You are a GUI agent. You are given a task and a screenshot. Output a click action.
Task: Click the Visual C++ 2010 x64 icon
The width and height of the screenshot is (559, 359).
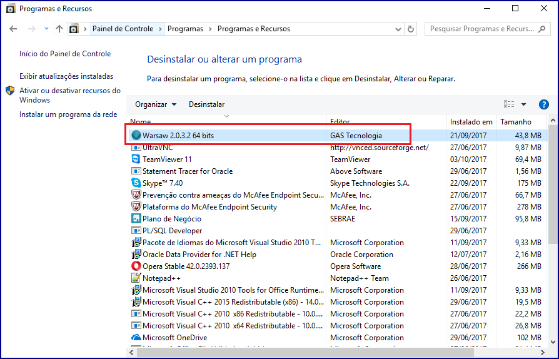pos(136,325)
